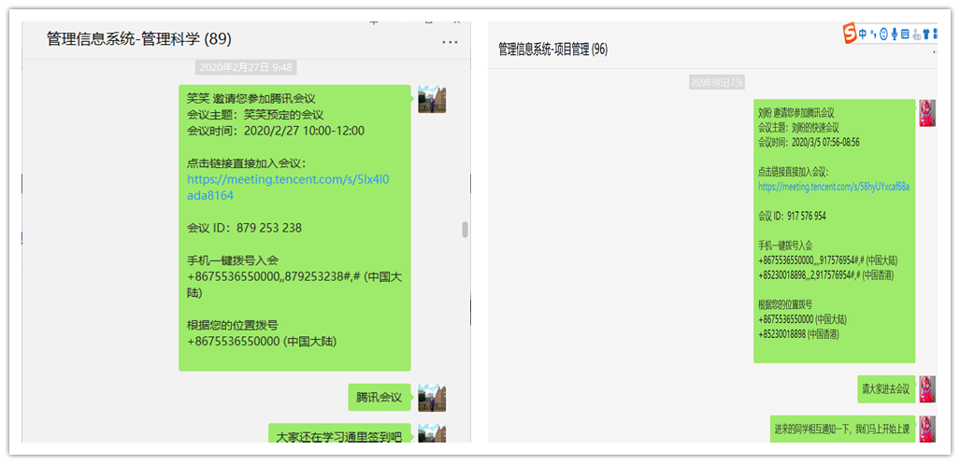960x464 pixels.
Task: Open chat info menu for 管理科学 group
Action: (x=450, y=41)
